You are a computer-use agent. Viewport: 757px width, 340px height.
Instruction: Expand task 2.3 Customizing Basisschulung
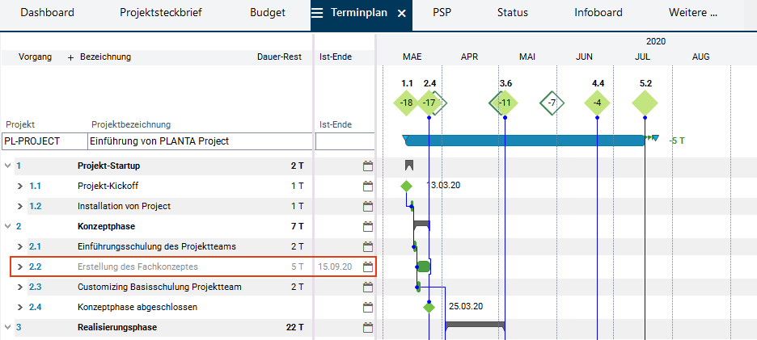(20, 287)
